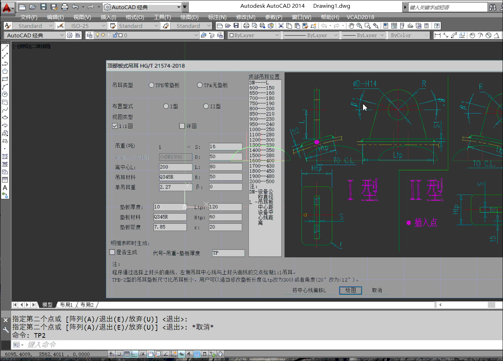Click the Help question mark icon

(437, 26)
